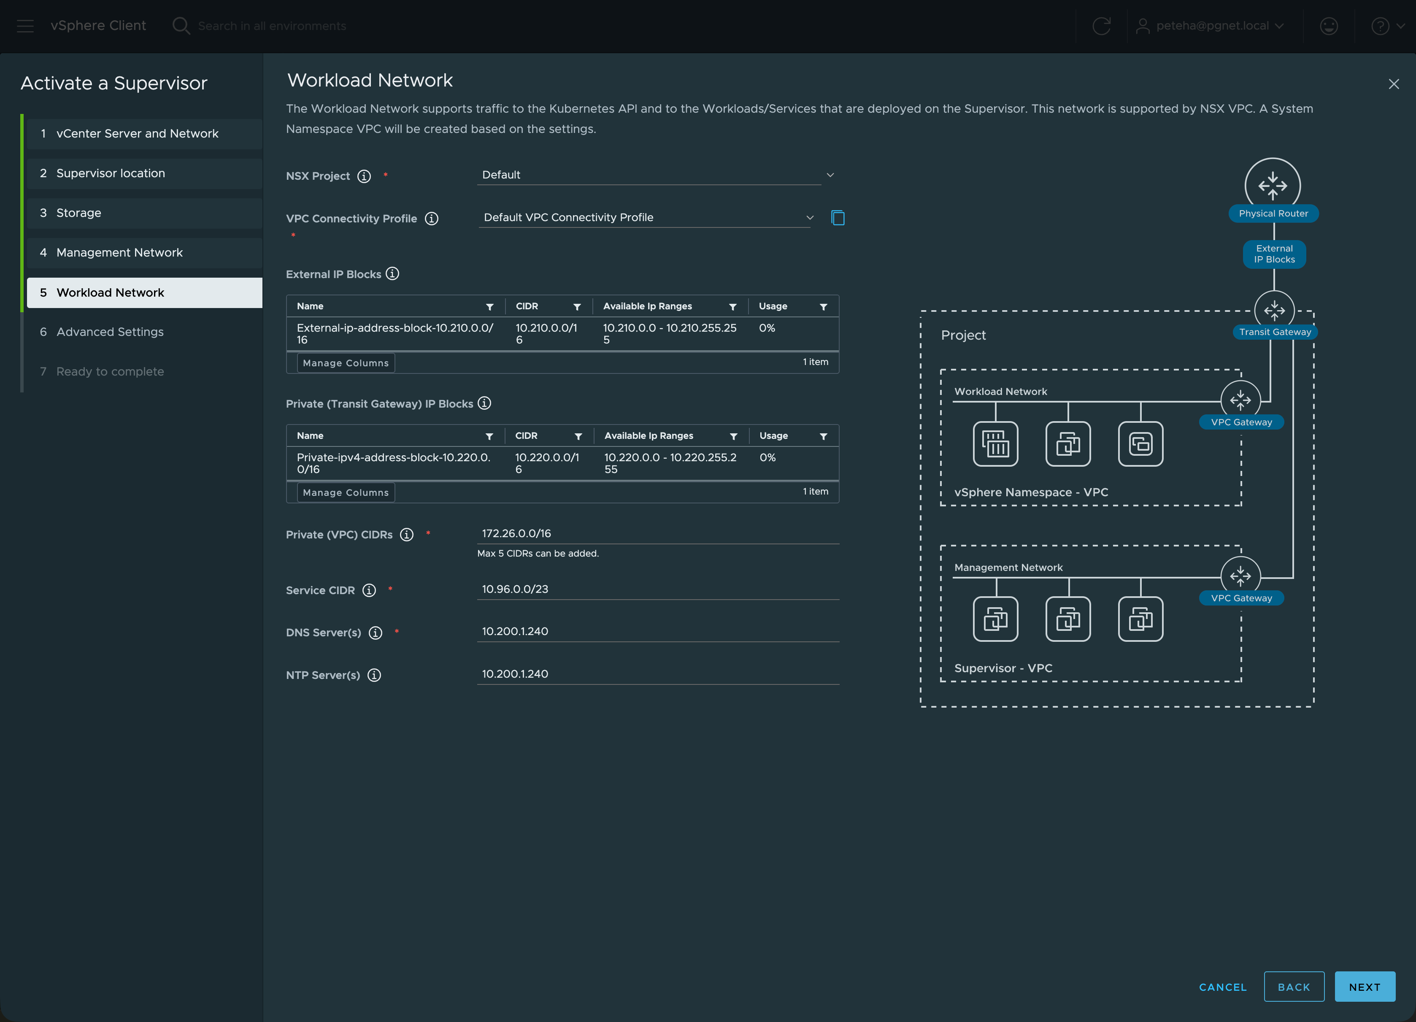Viewport: 1416px width, 1022px height.
Task: Edit the NTP Server(s) field
Action: pyautogui.click(x=658, y=674)
